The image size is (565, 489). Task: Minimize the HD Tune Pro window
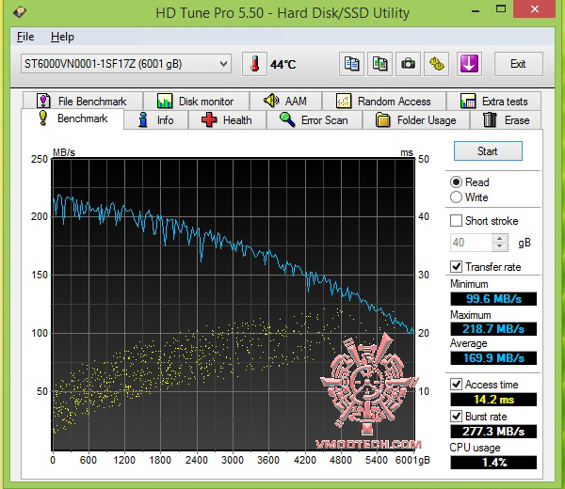click(476, 10)
